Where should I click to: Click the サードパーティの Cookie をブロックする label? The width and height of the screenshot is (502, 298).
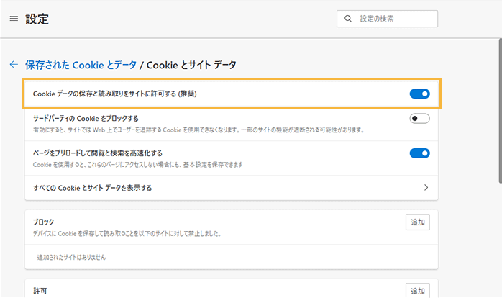click(x=86, y=118)
